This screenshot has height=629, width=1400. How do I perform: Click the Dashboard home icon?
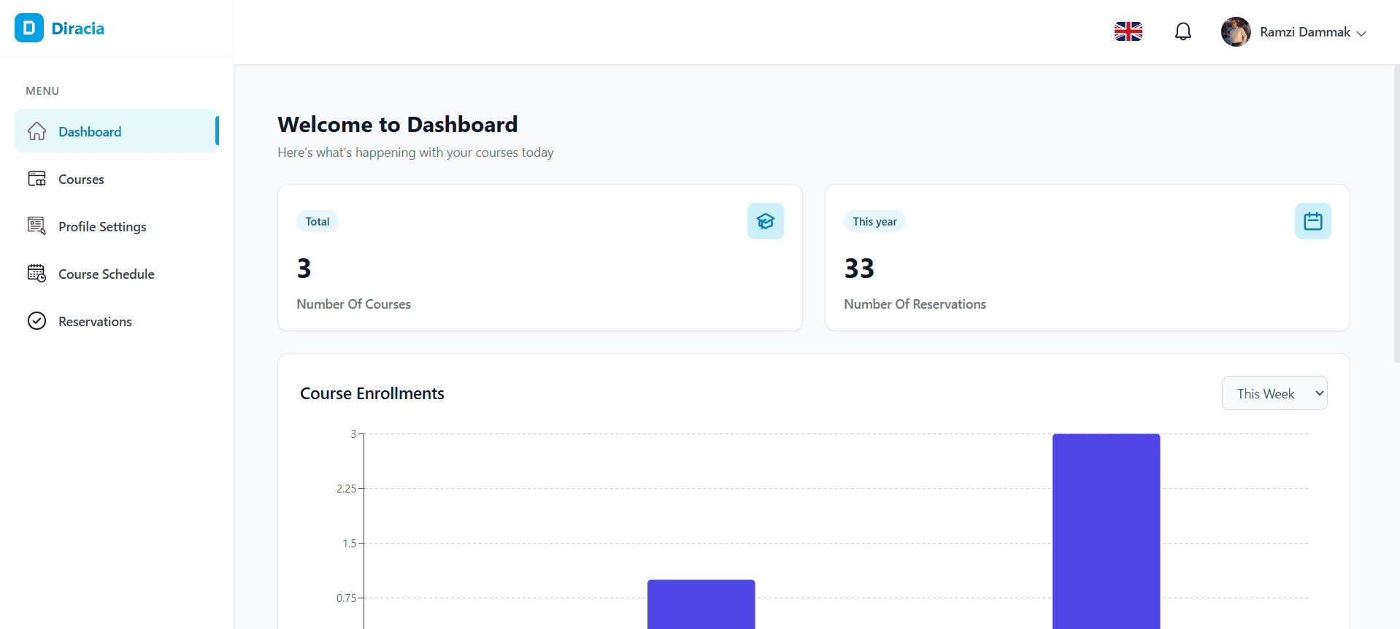pos(36,131)
